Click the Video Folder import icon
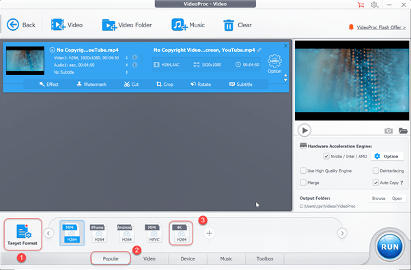 click(109, 25)
